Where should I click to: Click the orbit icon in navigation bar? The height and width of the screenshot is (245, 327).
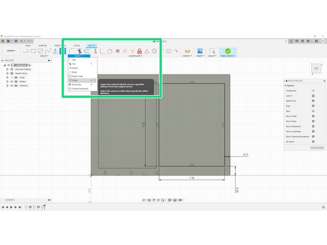(144, 200)
